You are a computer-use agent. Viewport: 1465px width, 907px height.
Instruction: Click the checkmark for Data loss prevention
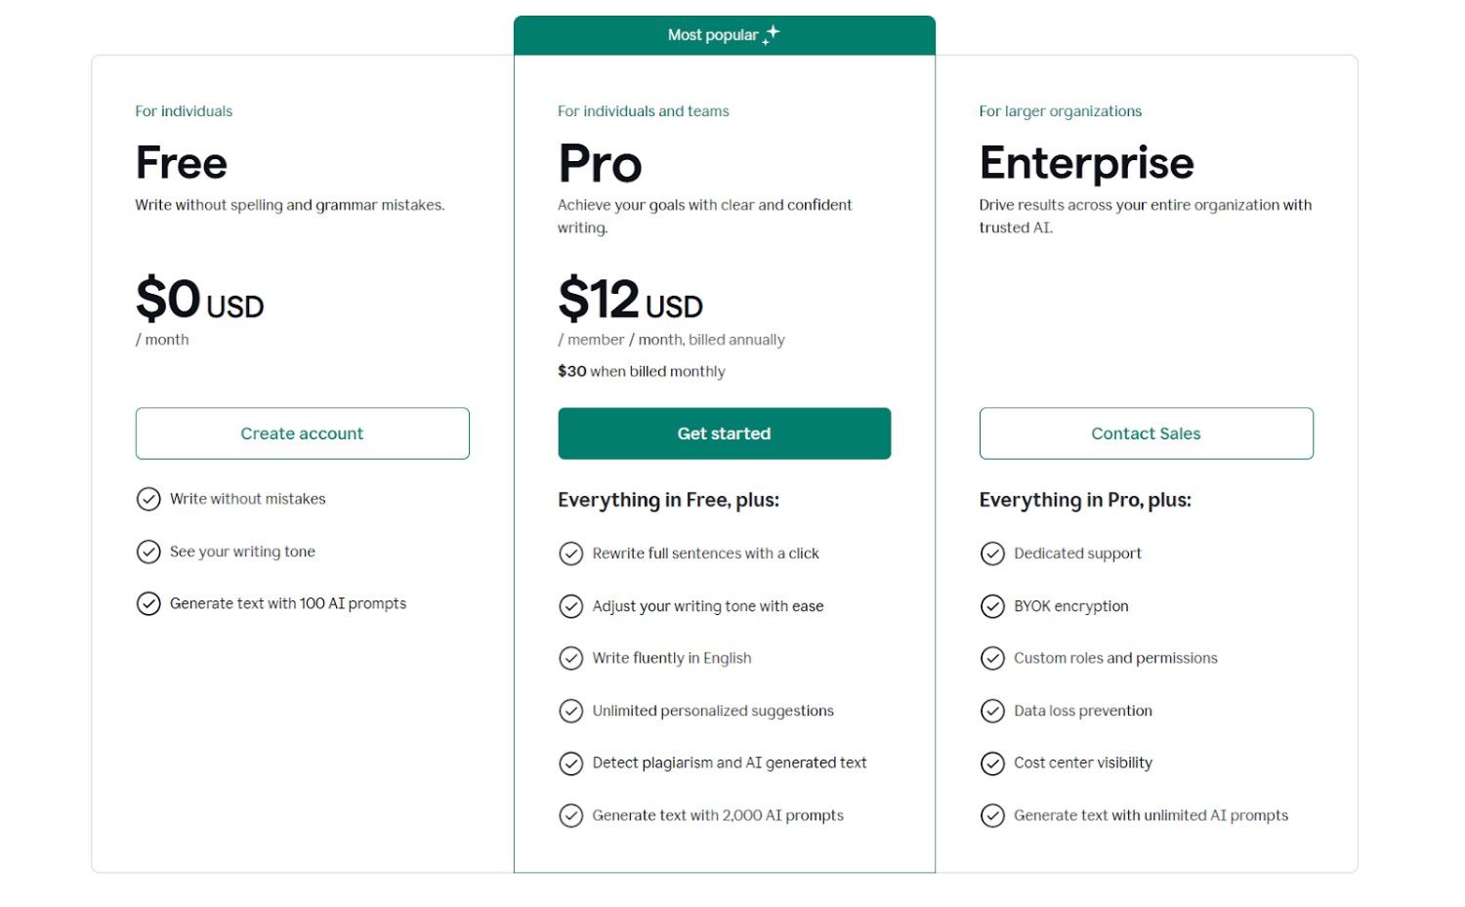pos(993,711)
